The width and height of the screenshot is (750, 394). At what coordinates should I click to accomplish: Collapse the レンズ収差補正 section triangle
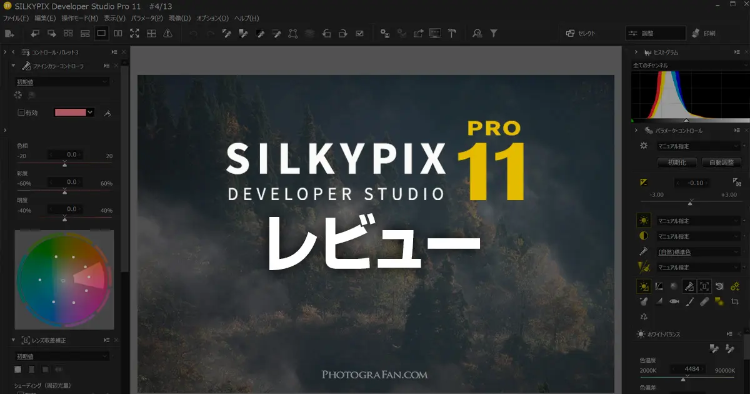(13, 340)
